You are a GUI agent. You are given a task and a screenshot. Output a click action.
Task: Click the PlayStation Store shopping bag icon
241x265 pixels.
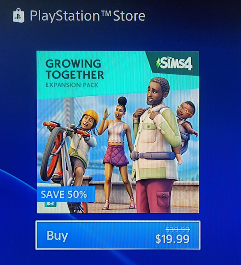click(x=19, y=15)
